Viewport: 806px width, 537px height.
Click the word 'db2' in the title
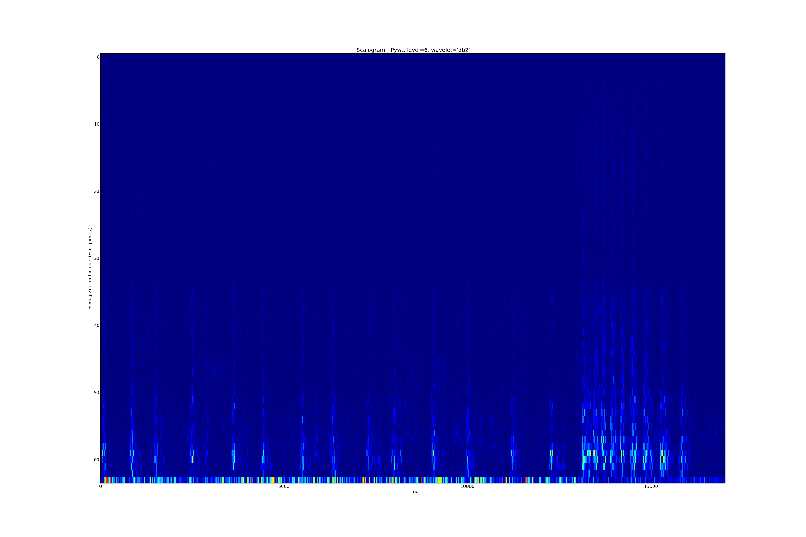463,50
